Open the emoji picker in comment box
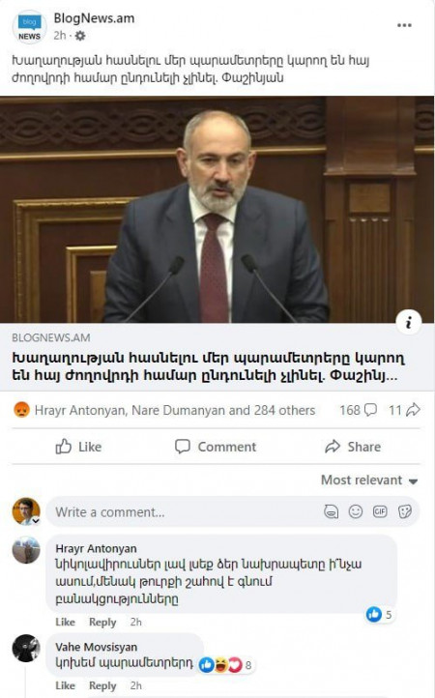 coord(356,512)
